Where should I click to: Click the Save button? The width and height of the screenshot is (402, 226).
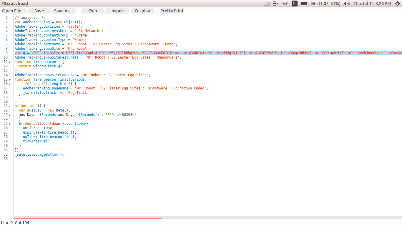pyautogui.click(x=39, y=11)
